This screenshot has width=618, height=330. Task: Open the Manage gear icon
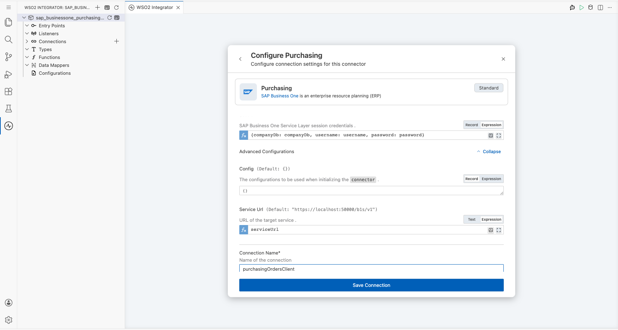tap(9, 320)
